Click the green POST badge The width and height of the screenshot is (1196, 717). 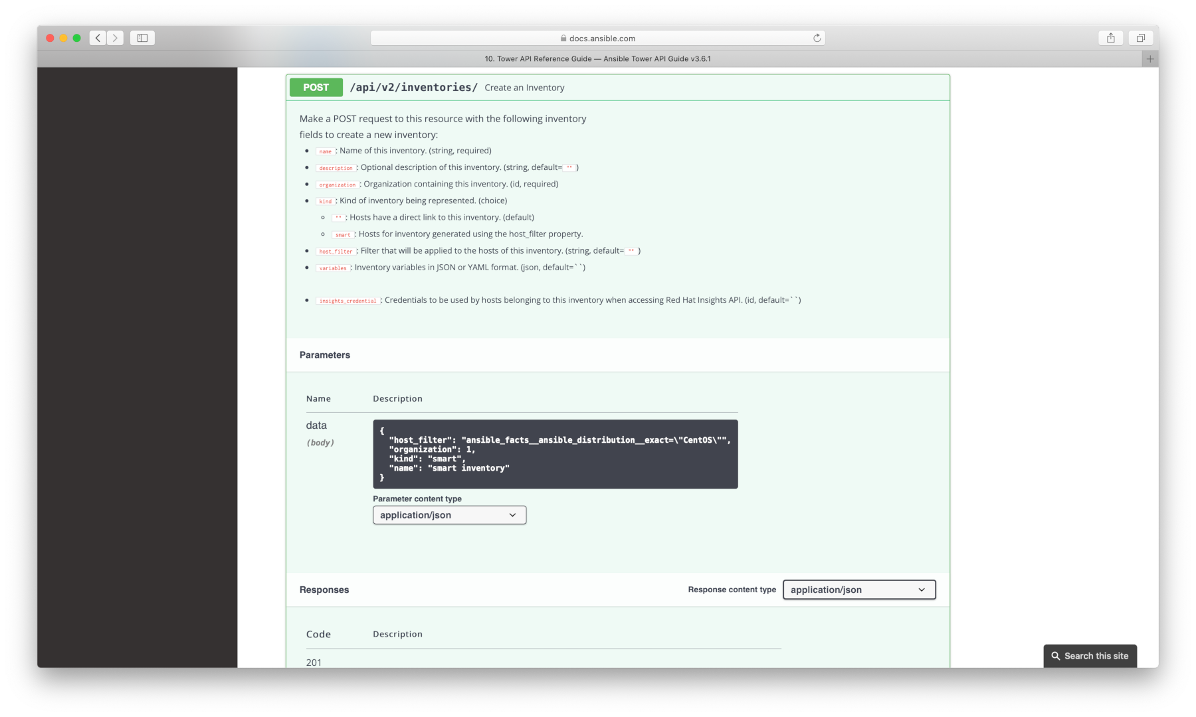coord(316,87)
